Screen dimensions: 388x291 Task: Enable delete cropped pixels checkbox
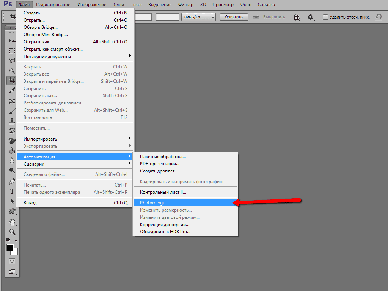point(325,17)
